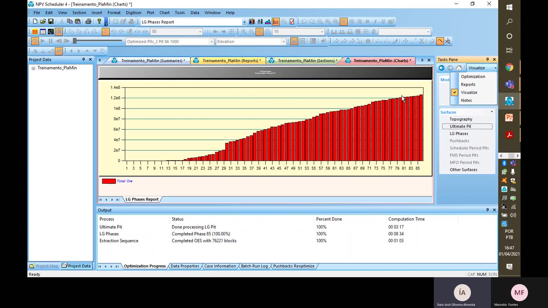Screen dimensions: 548x308
Task: Click the play animation button
Action: (x=43, y=41)
